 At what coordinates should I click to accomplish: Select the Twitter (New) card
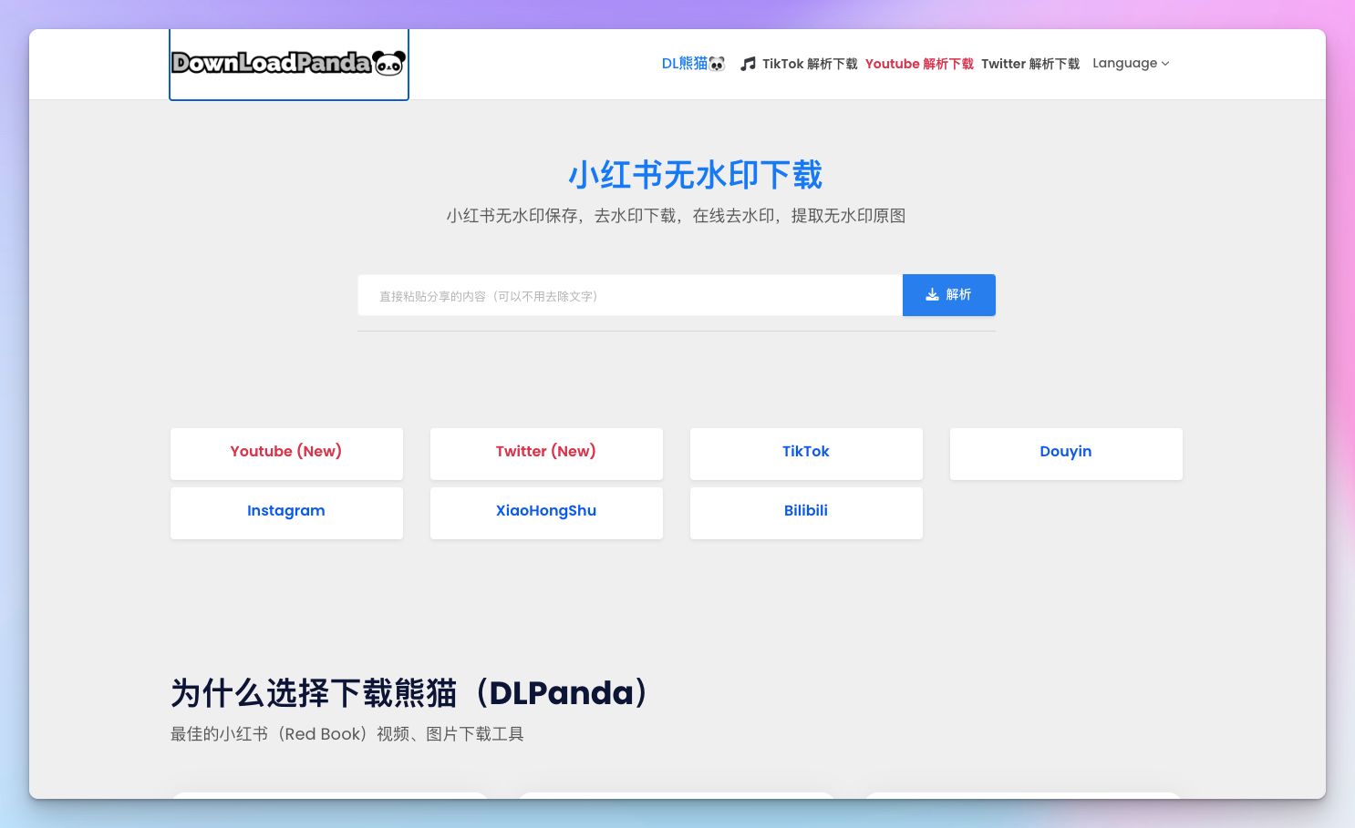pos(546,453)
